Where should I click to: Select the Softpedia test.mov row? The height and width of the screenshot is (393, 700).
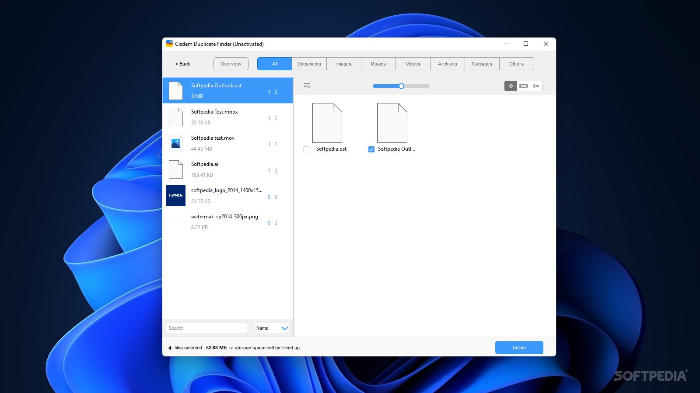tap(227, 143)
